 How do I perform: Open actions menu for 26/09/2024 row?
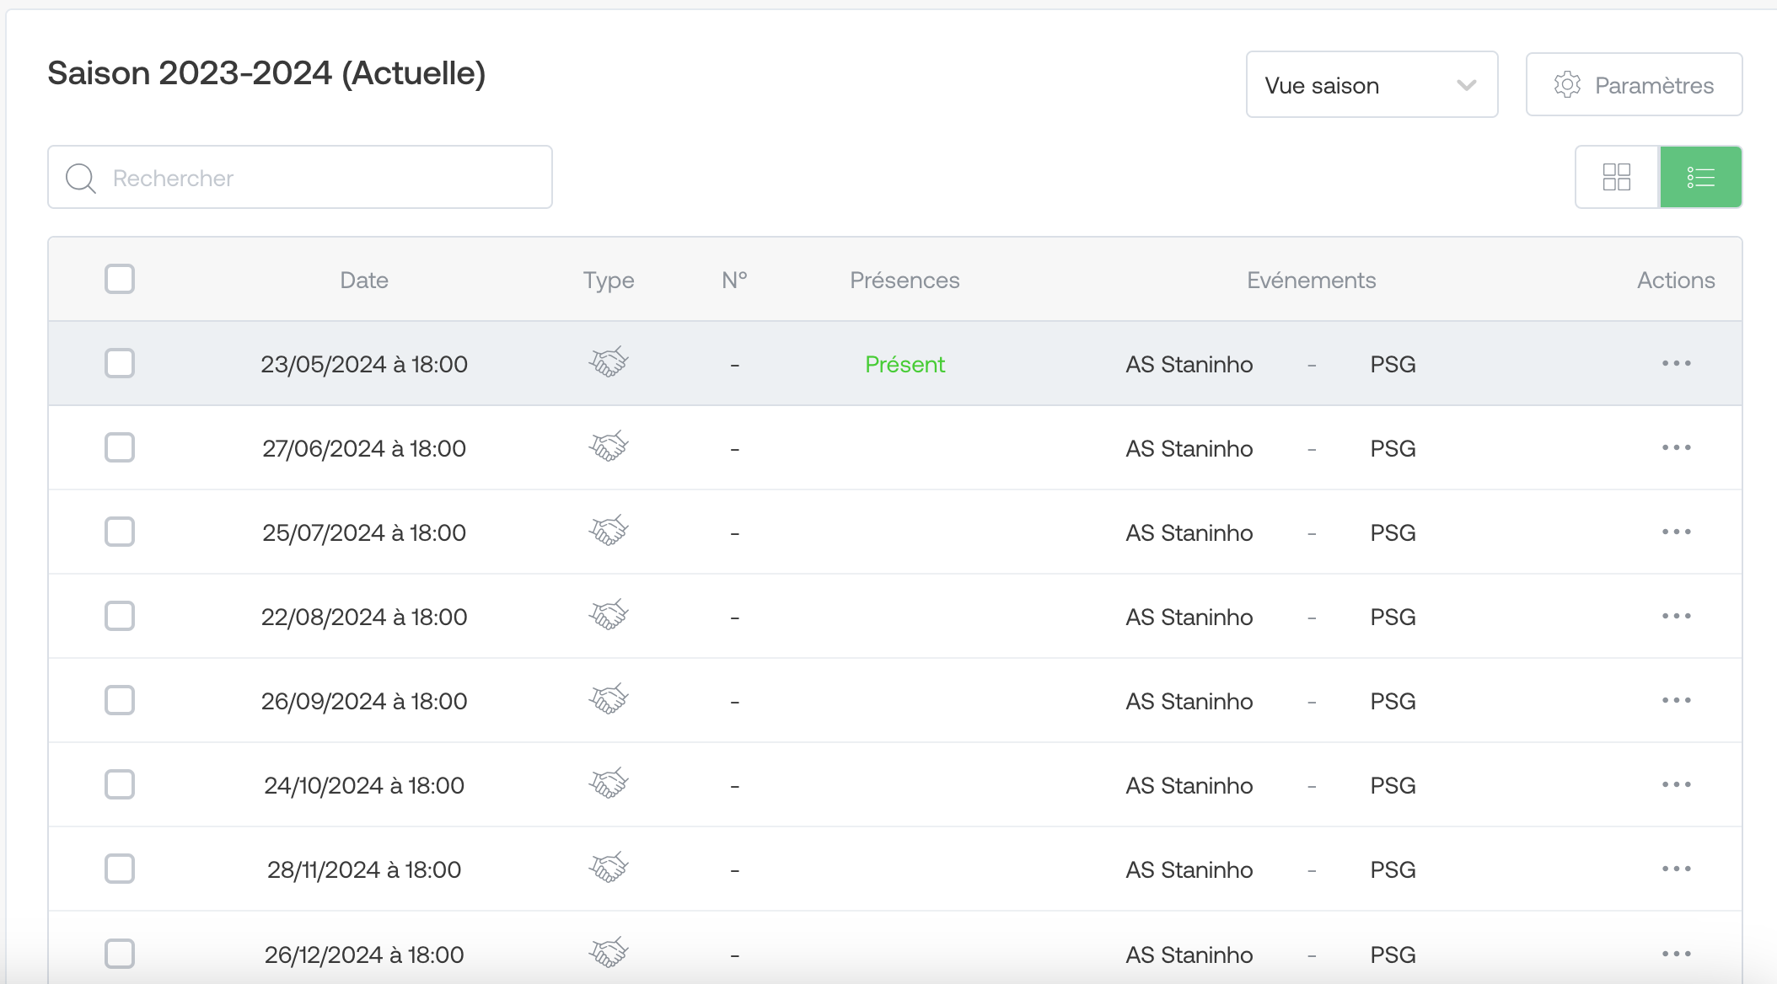(x=1677, y=700)
